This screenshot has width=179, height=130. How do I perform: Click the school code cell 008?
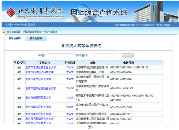tap(19, 119)
